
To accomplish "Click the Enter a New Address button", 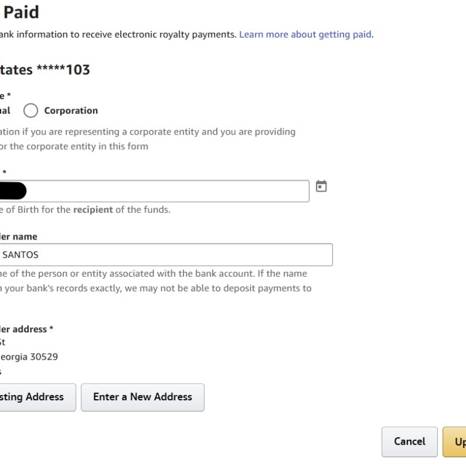I will coord(143,397).
